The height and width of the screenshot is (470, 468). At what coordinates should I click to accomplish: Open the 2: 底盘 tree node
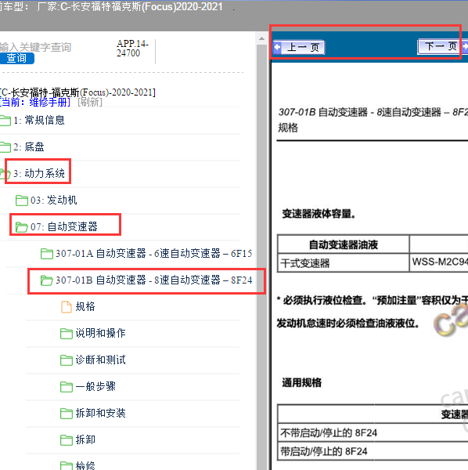[x=29, y=147]
